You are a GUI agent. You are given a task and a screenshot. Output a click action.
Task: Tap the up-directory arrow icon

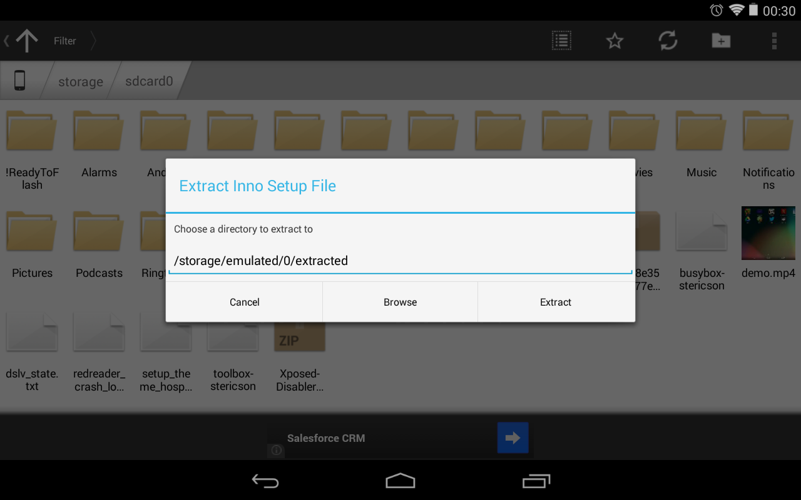(26, 41)
